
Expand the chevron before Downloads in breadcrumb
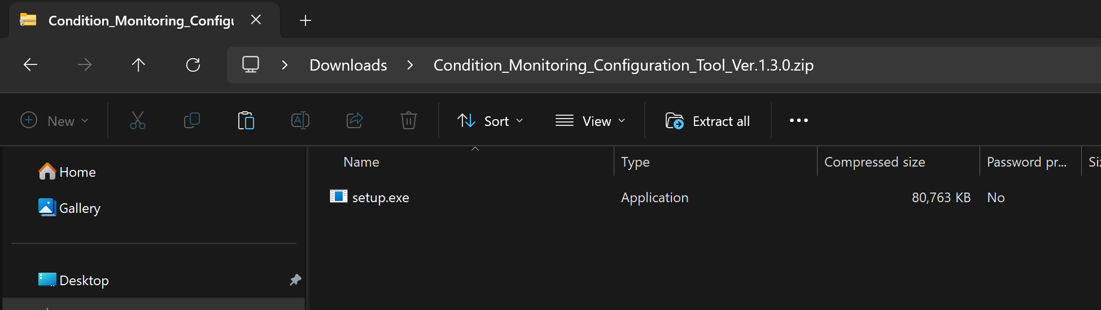pyautogui.click(x=285, y=66)
